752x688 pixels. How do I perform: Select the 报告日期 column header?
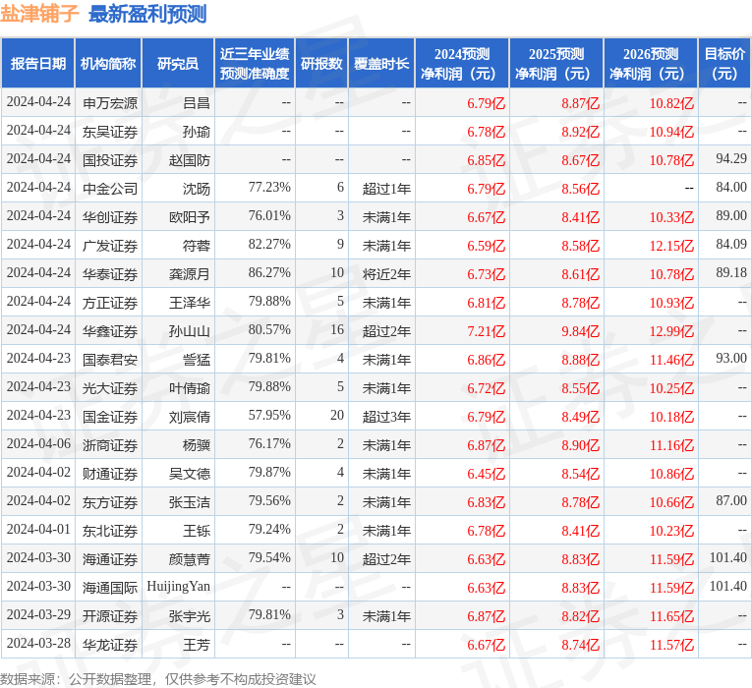[38, 63]
